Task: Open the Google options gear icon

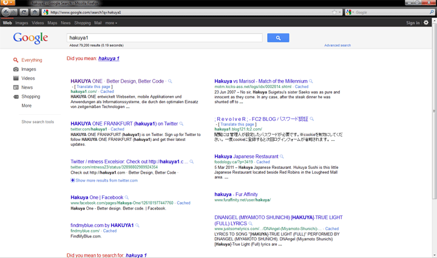Action: (x=426, y=22)
